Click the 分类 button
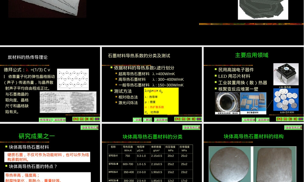Viewport: 304px width, 182px height. pyautogui.click(x=137, y=120)
